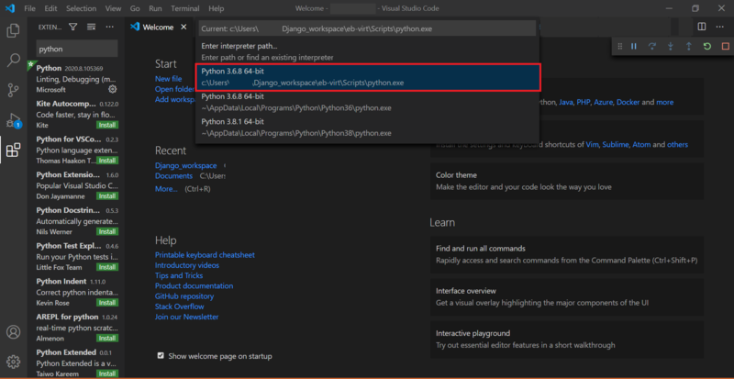Open the Django_workspace recent link
The image size is (734, 379).
coord(186,165)
